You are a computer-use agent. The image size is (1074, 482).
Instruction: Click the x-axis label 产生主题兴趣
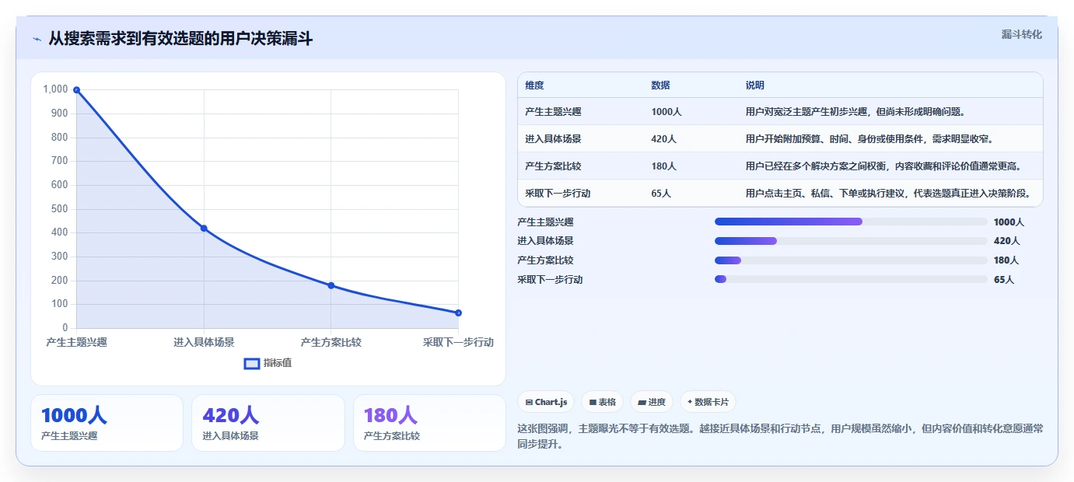point(76,342)
